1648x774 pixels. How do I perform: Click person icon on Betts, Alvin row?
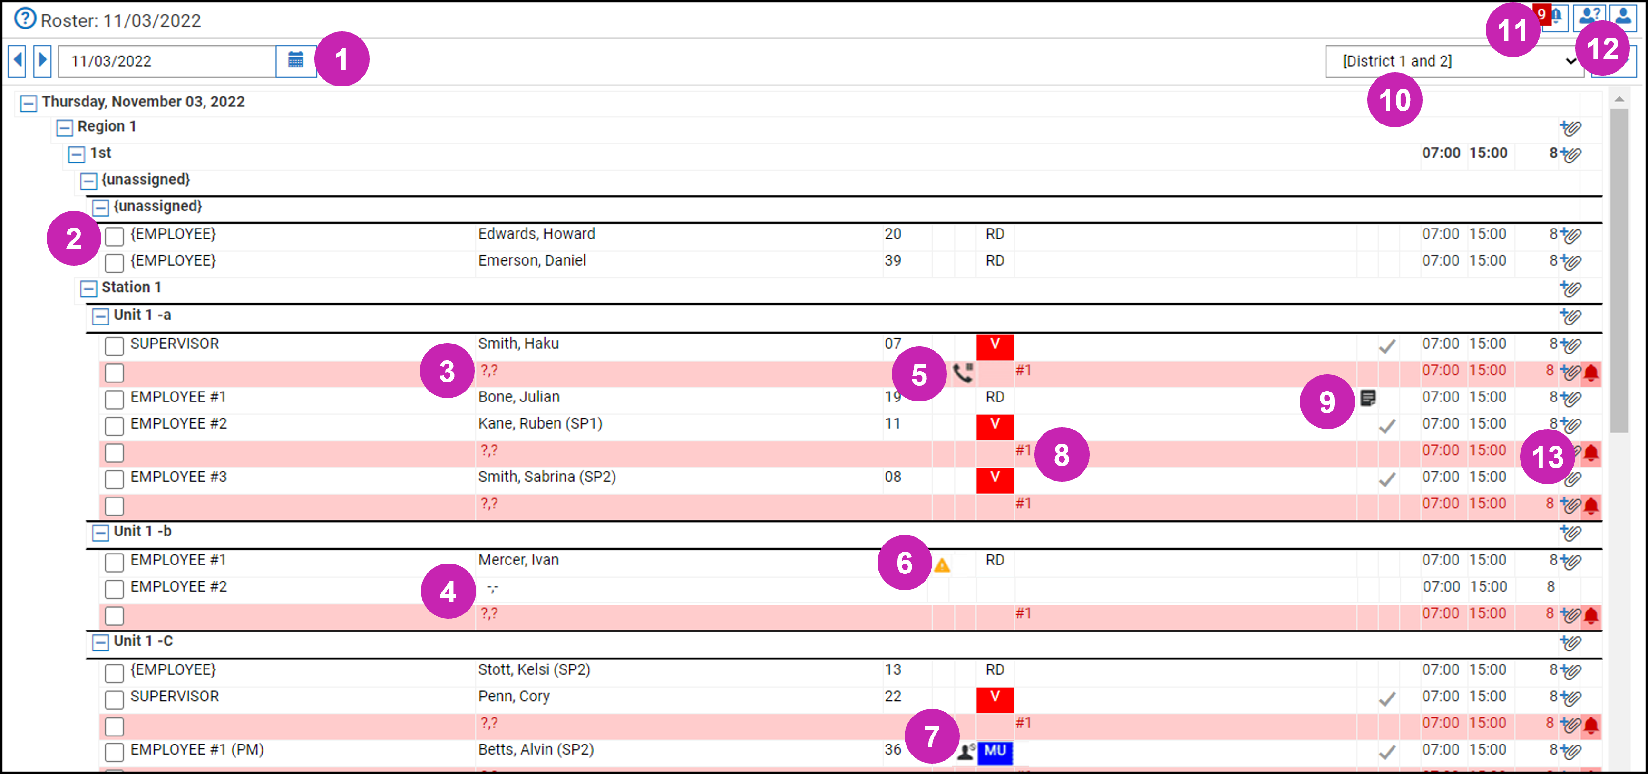click(965, 751)
